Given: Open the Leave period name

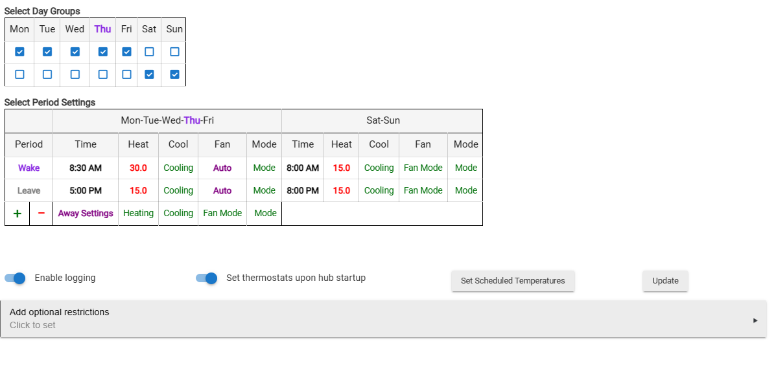Looking at the screenshot, I should point(29,191).
